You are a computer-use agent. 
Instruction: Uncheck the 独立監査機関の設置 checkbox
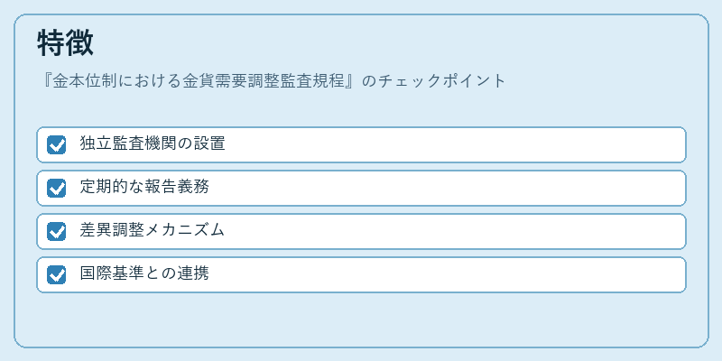[x=56, y=144]
